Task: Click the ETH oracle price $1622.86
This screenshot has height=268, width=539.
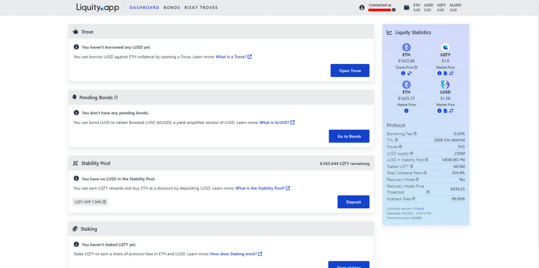Action: click(x=406, y=61)
